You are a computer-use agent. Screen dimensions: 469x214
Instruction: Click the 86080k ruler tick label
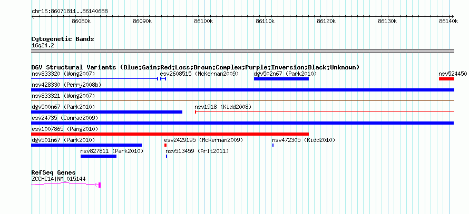point(82,21)
